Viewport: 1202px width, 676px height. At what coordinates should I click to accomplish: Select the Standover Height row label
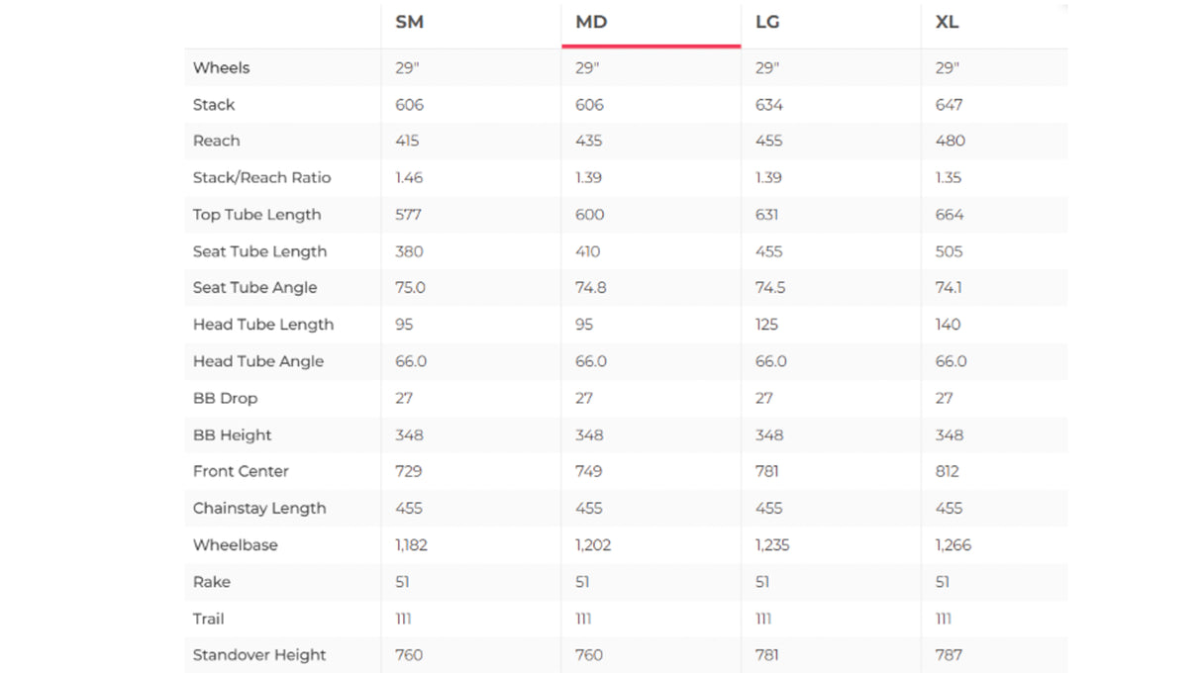point(258,655)
